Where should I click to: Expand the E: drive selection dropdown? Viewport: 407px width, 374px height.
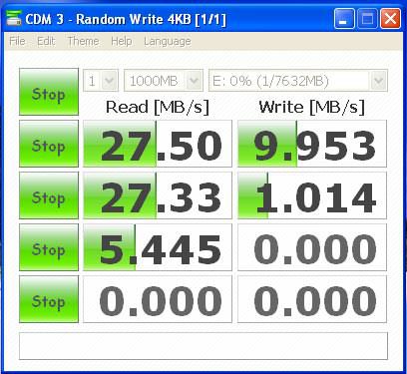(298, 81)
